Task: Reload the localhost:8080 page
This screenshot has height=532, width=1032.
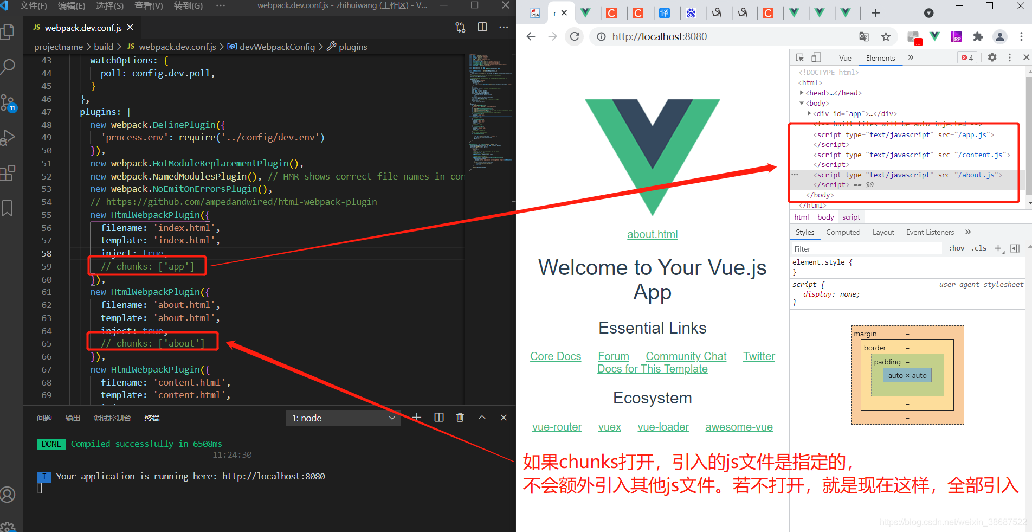Action: tap(575, 36)
